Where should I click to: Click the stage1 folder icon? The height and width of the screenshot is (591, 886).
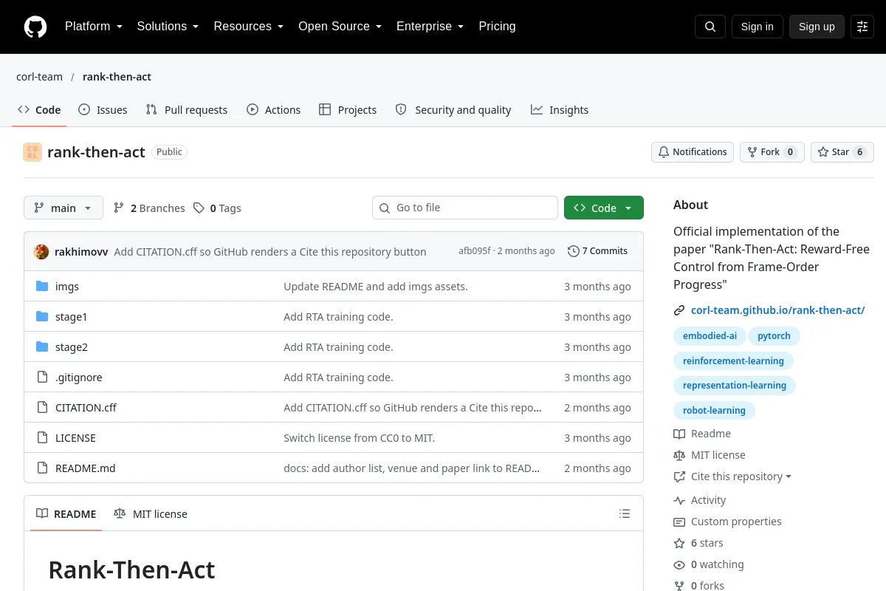tap(42, 316)
